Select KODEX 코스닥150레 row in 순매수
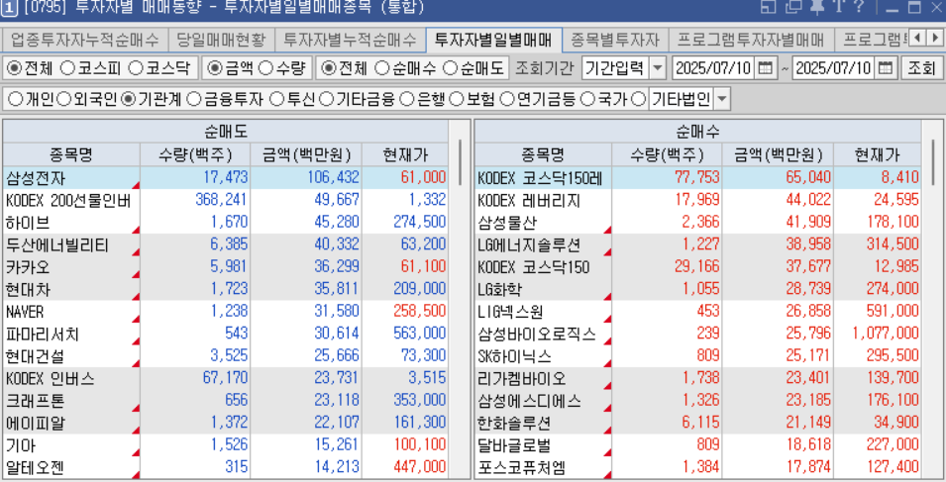Image resolution: width=946 pixels, height=482 pixels. [698, 178]
